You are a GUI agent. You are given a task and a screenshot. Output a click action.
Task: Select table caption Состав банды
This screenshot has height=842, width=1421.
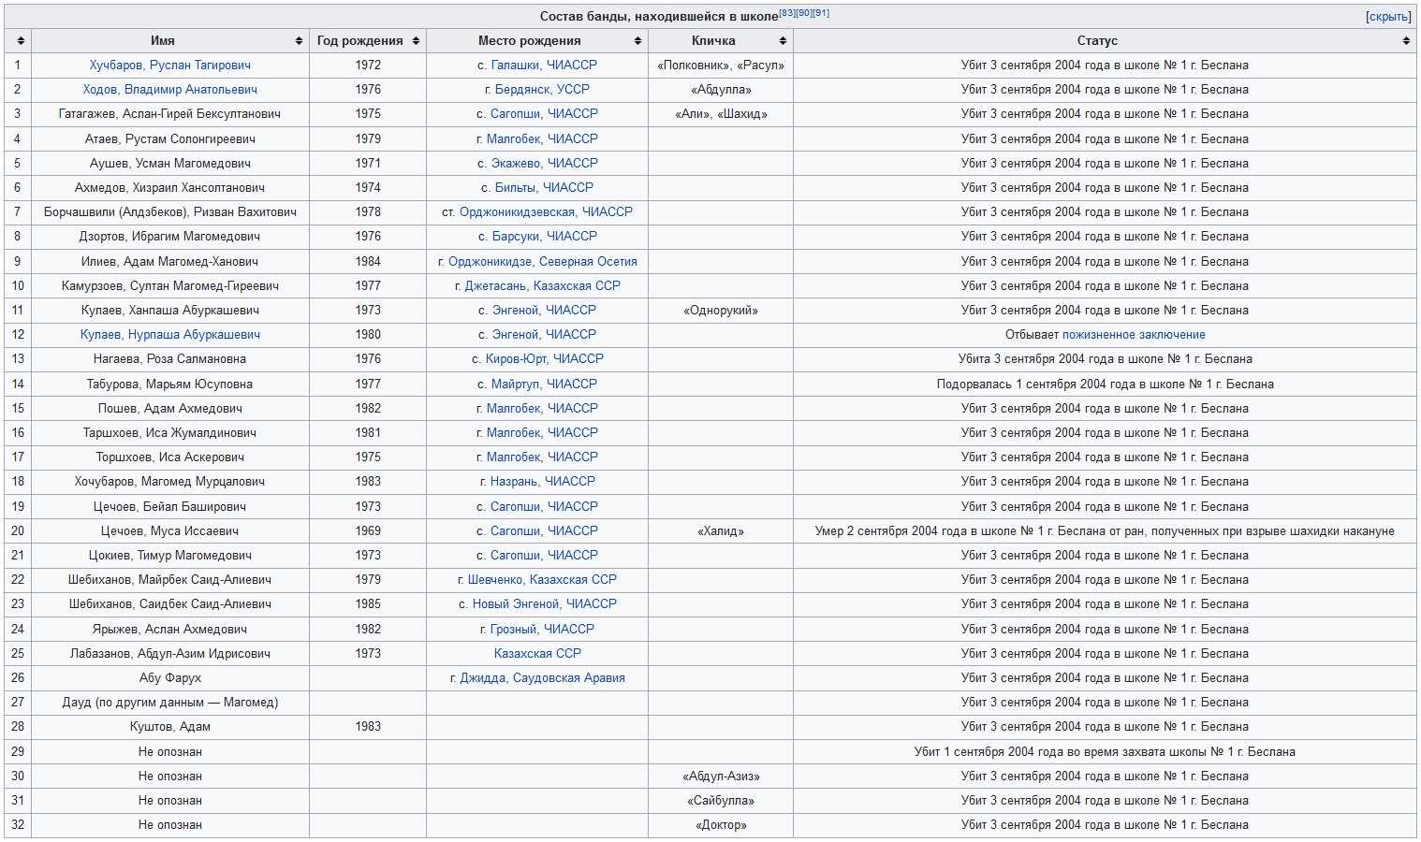tap(658, 17)
